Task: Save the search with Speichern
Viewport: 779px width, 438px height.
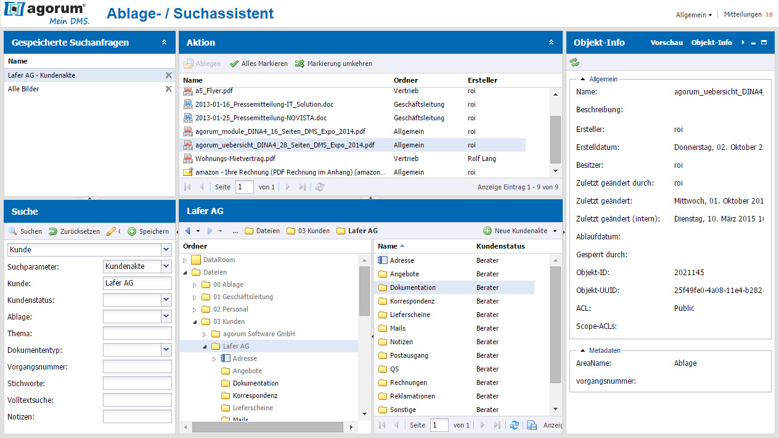Action: (x=148, y=231)
